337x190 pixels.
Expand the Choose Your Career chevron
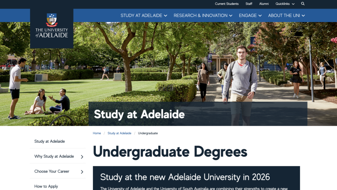(82, 172)
